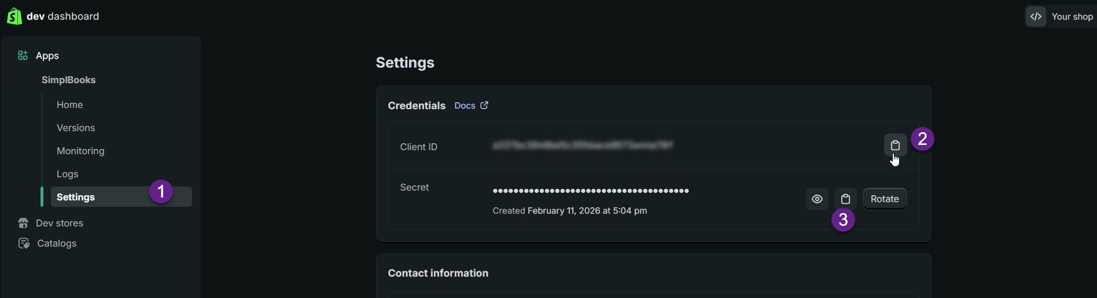This screenshot has height=298, width=1097.
Task: Click the Apps grid icon
Action: click(23, 55)
